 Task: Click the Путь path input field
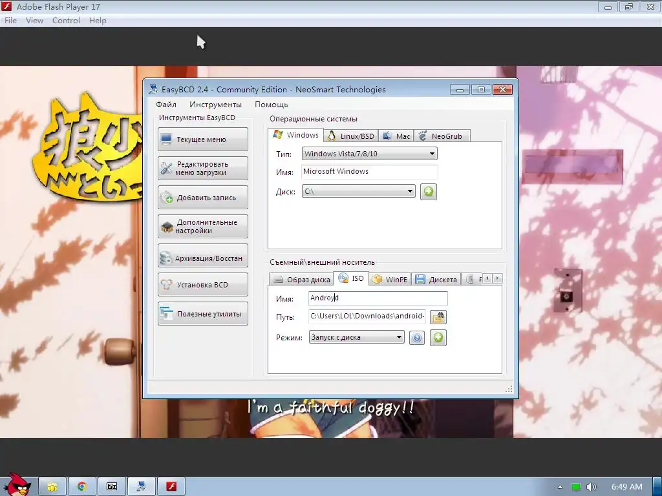tap(367, 316)
